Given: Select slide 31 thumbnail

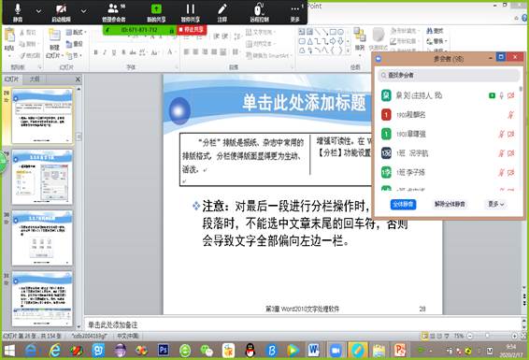Looking at the screenshot, I should pos(42,299).
